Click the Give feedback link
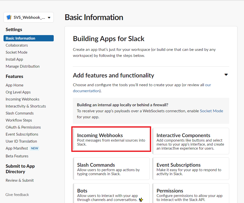The image size is (244, 203). (17, 194)
